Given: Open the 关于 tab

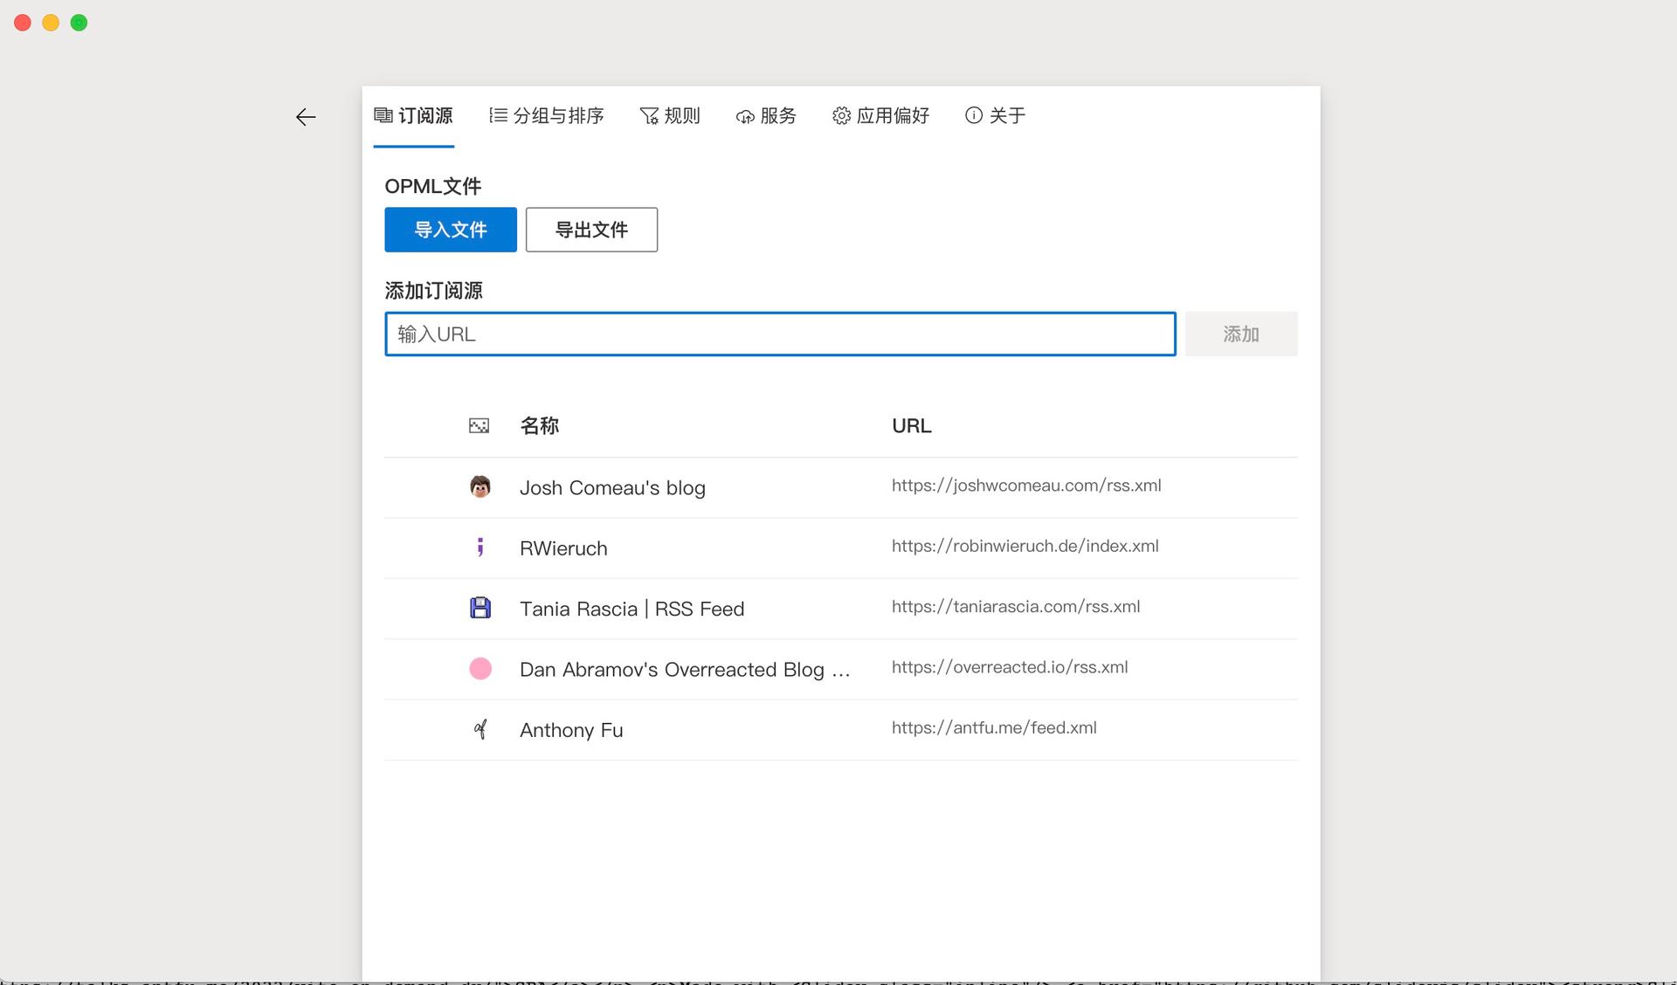Looking at the screenshot, I should point(995,116).
